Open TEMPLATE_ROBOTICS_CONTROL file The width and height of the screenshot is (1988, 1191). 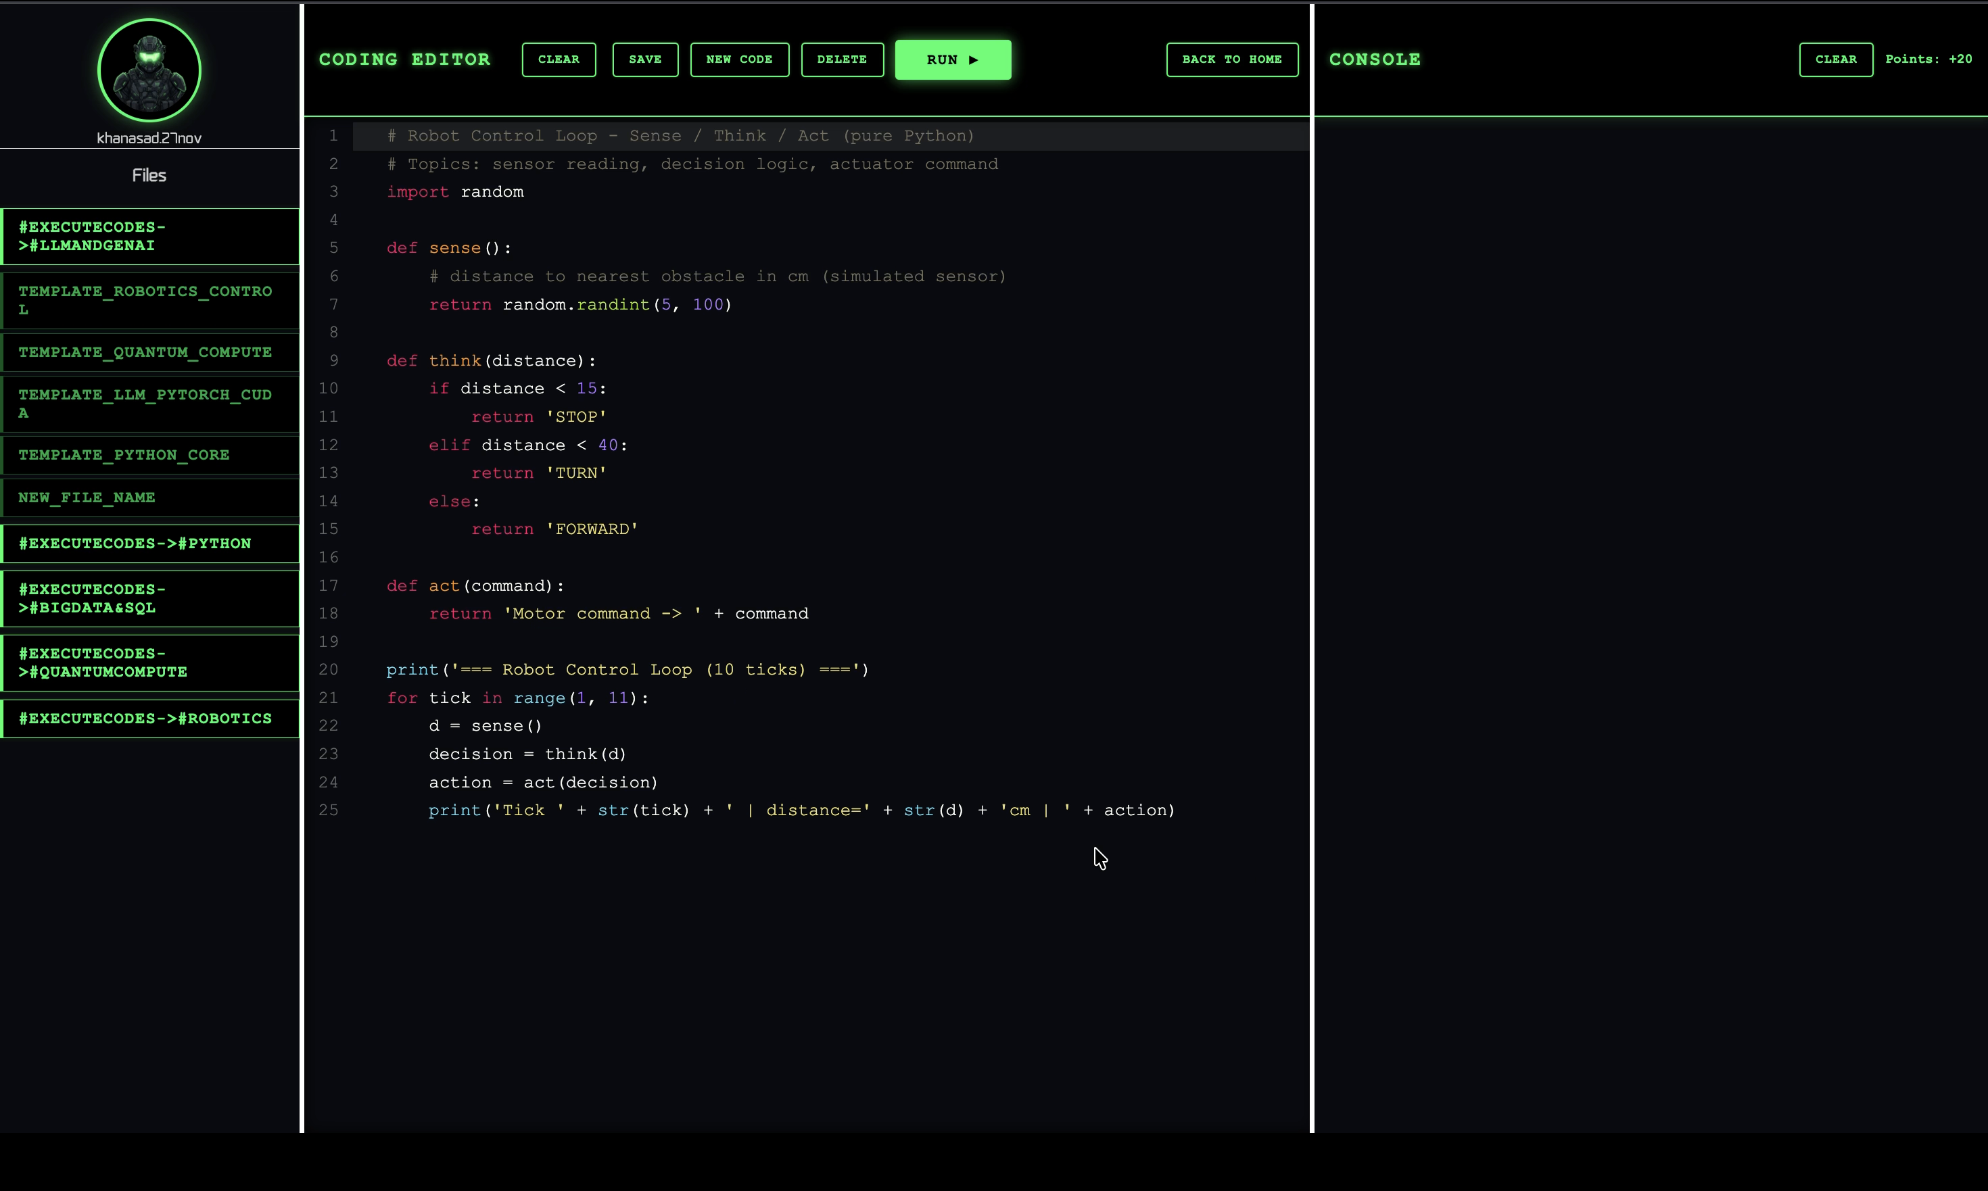150,300
